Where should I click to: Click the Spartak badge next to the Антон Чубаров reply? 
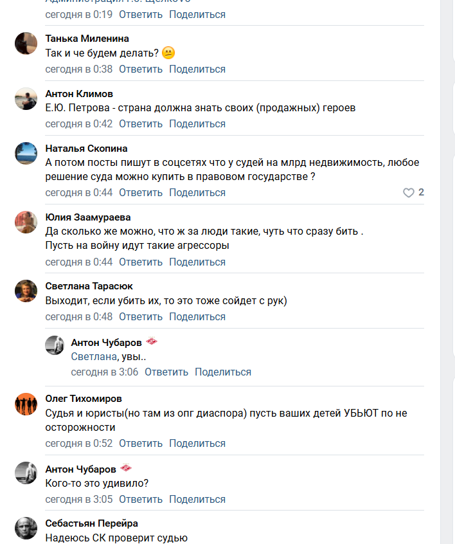pos(152,342)
